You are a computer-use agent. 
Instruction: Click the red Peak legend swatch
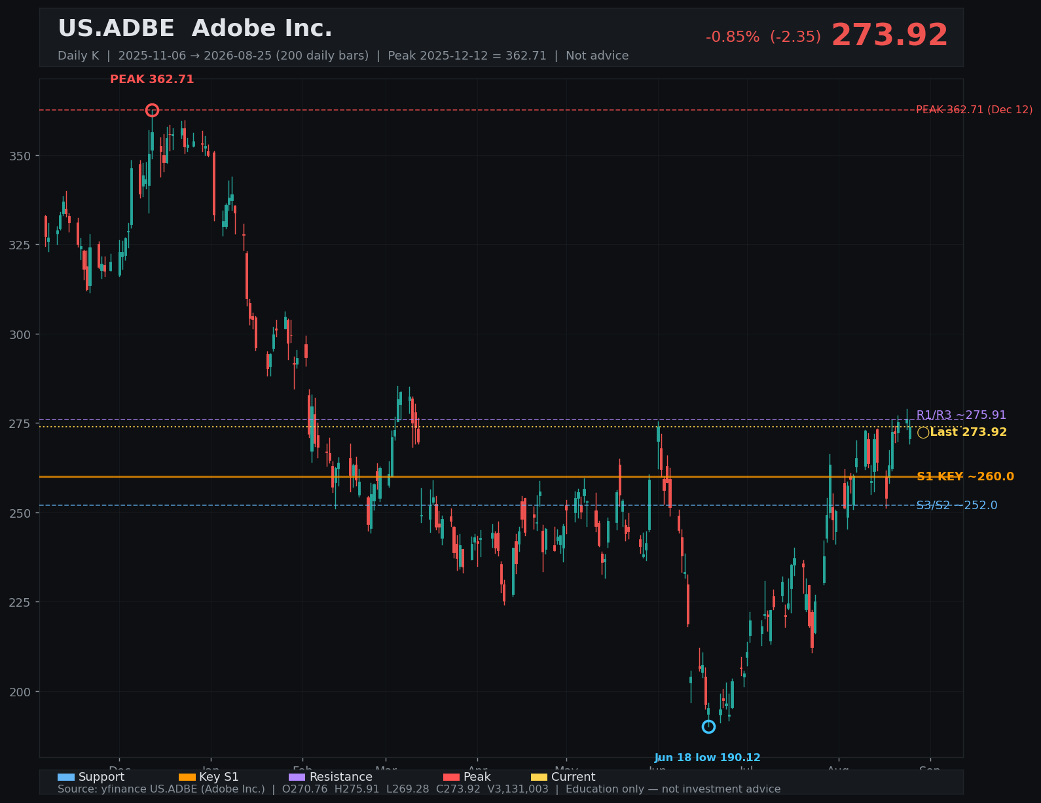click(452, 777)
